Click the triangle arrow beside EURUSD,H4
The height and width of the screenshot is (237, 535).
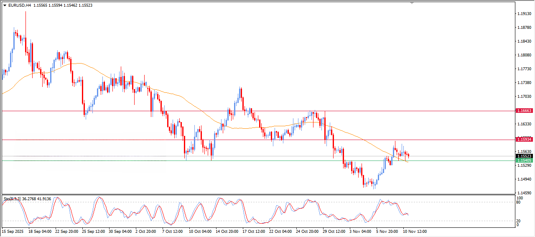(x=5, y=5)
